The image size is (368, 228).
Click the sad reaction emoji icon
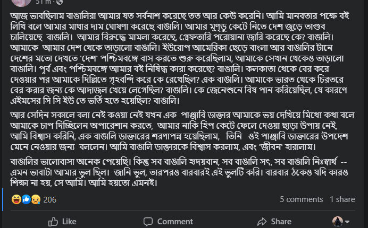point(36,199)
